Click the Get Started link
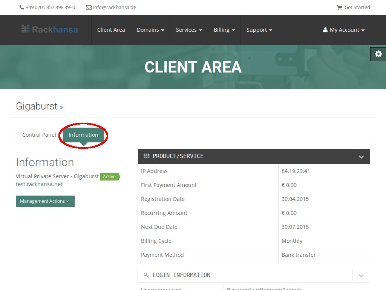386x290 pixels. point(357,8)
